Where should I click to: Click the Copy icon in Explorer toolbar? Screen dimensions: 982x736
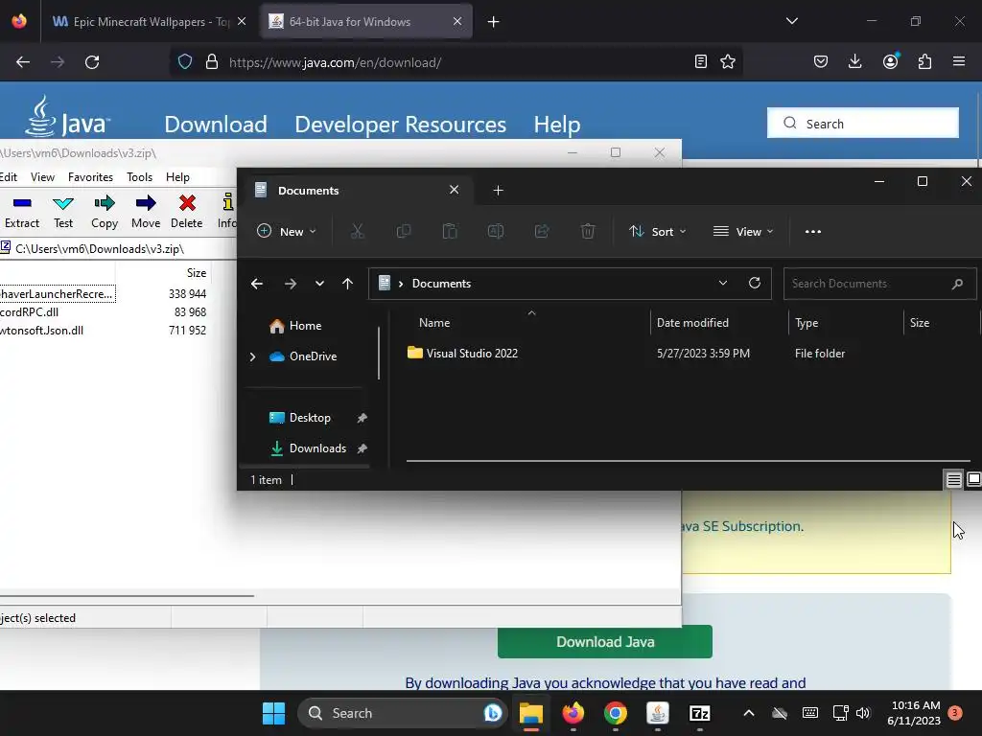coord(404,232)
